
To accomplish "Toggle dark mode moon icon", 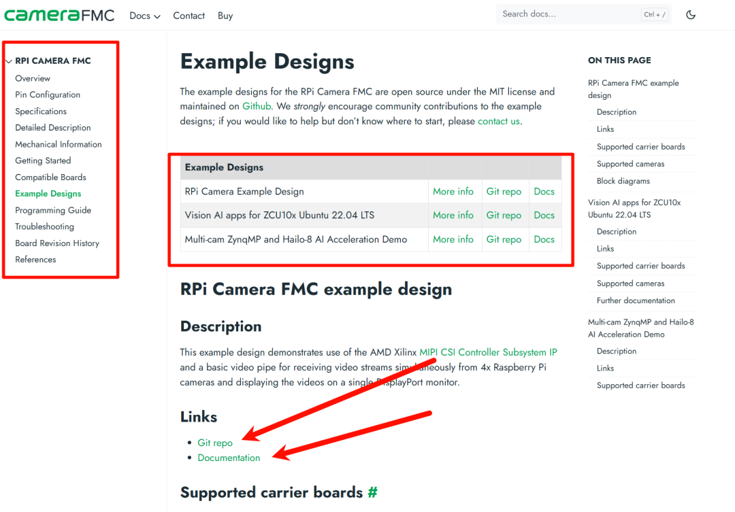I will point(691,15).
